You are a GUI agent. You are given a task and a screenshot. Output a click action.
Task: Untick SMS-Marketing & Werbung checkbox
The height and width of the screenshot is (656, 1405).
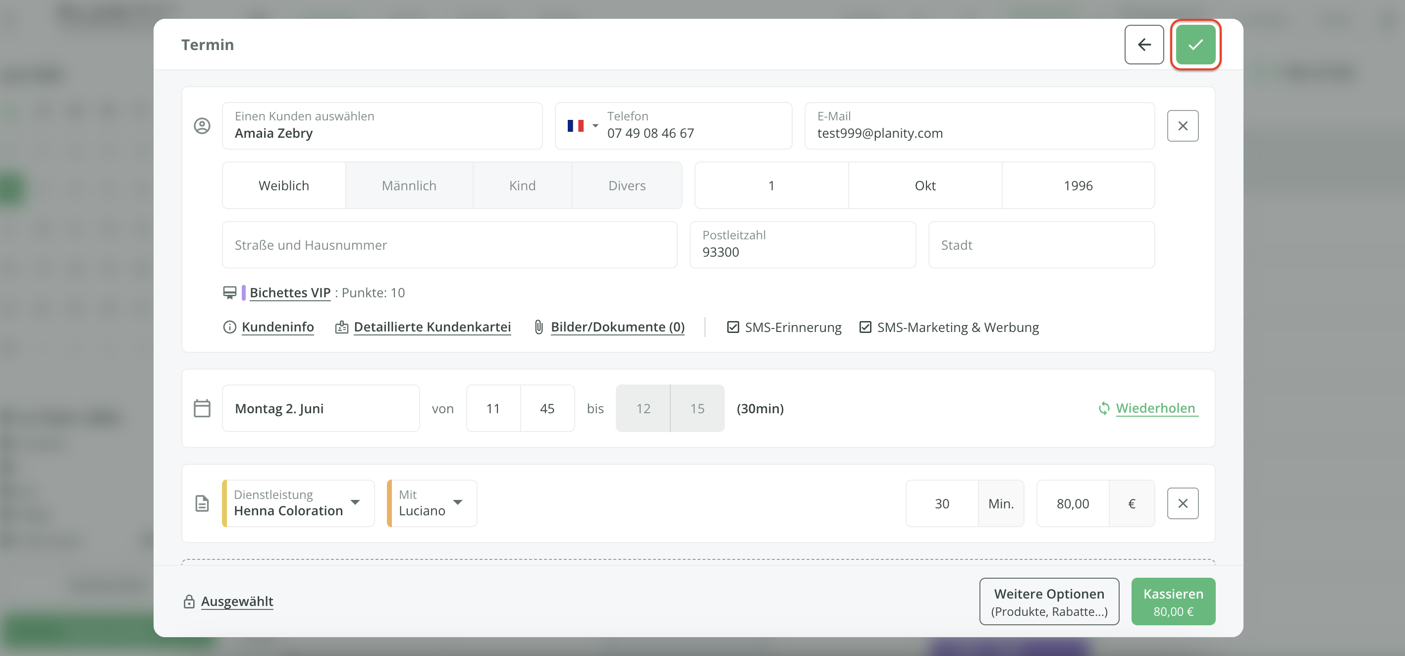click(x=865, y=327)
